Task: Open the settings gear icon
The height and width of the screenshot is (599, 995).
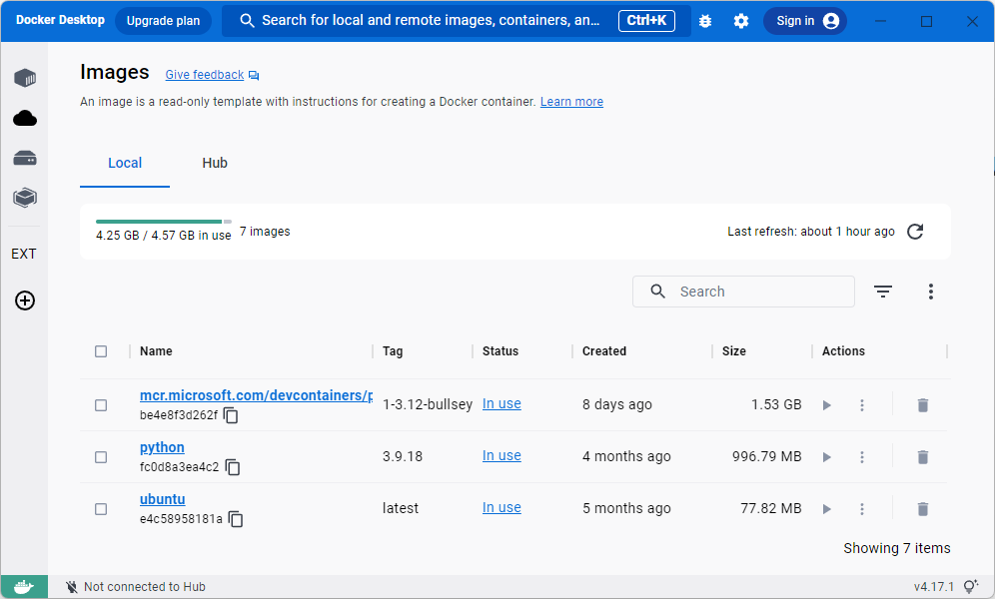Action: [x=740, y=21]
